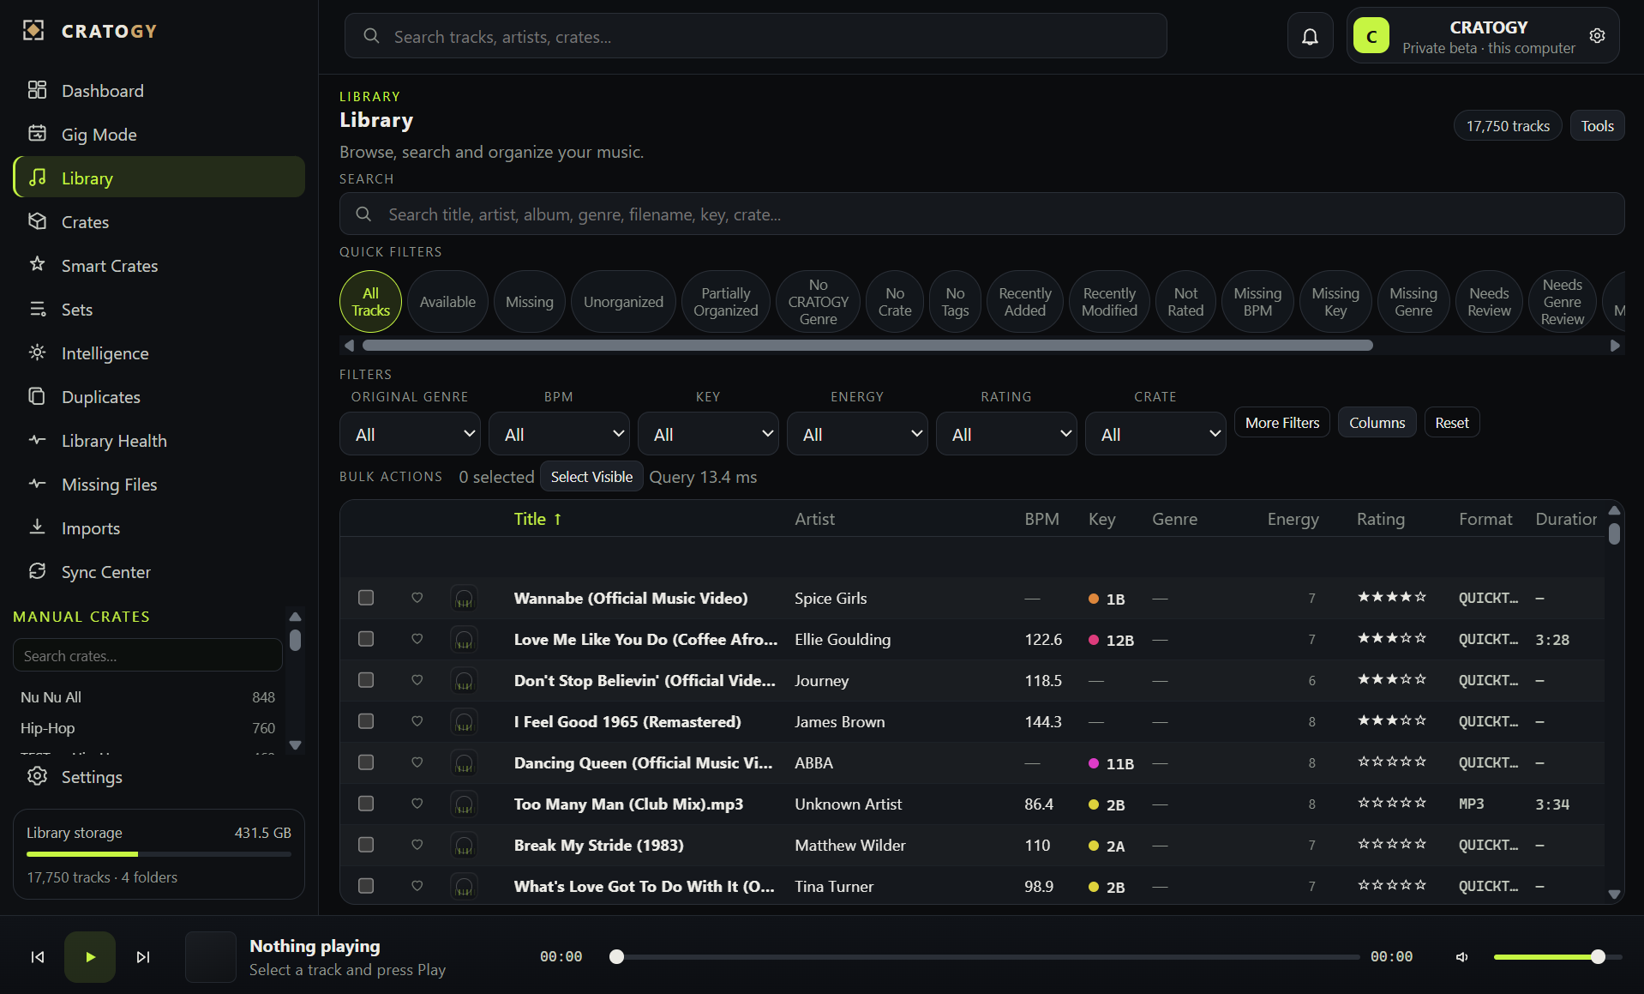Check the I Feel Good 1965 checkbox
Viewport: 1644px width, 994px height.
(x=366, y=721)
